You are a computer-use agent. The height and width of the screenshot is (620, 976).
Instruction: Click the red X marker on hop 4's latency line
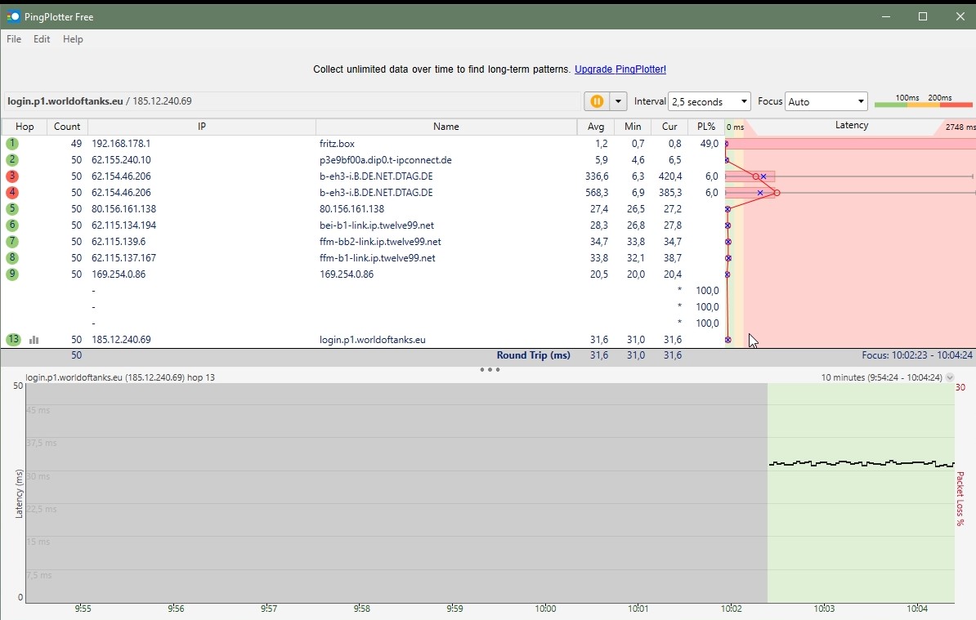759,193
